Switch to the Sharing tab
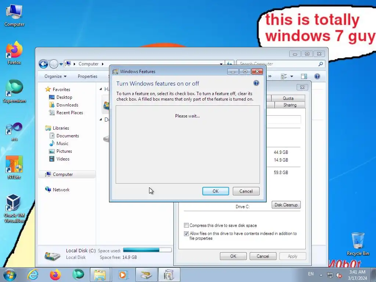This screenshot has width=376, height=282. click(290, 105)
